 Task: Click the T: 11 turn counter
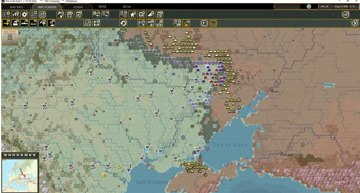click(353, 6)
